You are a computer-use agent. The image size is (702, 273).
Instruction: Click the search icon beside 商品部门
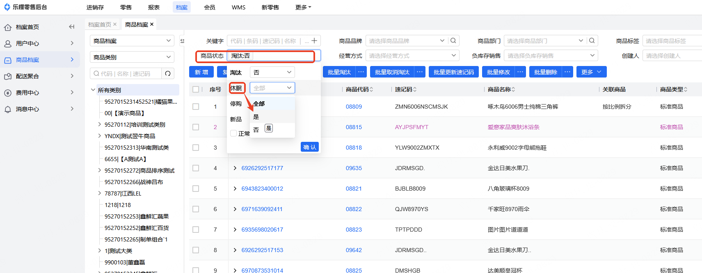[x=592, y=41]
